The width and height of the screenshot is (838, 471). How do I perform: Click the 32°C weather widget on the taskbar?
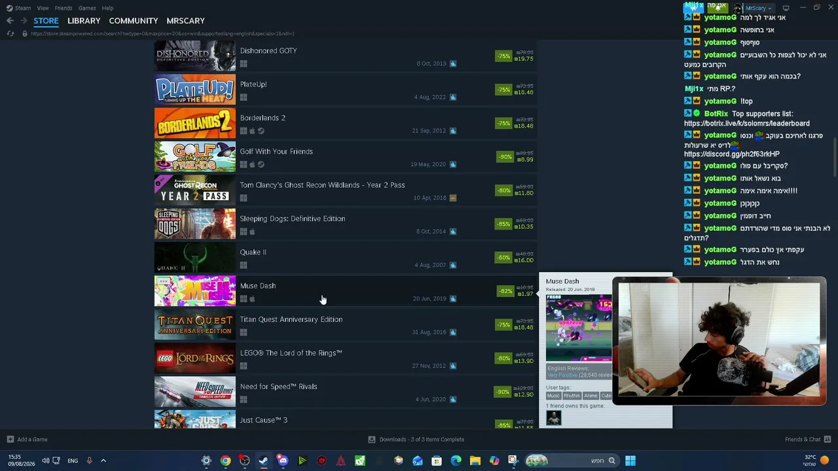pyautogui.click(x=816, y=461)
